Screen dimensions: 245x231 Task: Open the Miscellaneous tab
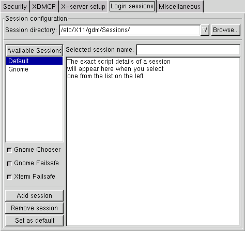point(180,7)
